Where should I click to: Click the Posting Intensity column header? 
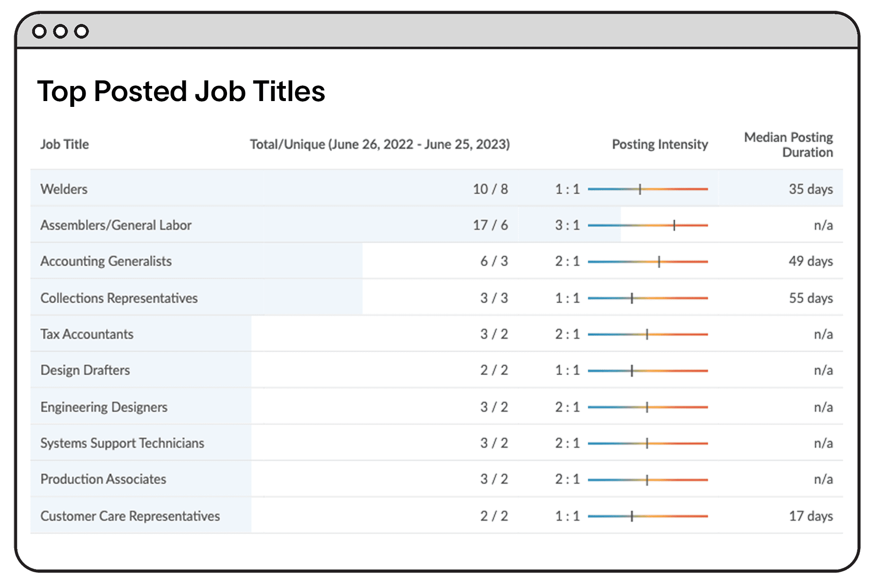tap(660, 144)
